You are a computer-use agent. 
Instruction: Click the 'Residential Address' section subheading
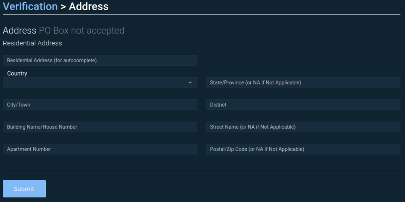[x=32, y=43]
